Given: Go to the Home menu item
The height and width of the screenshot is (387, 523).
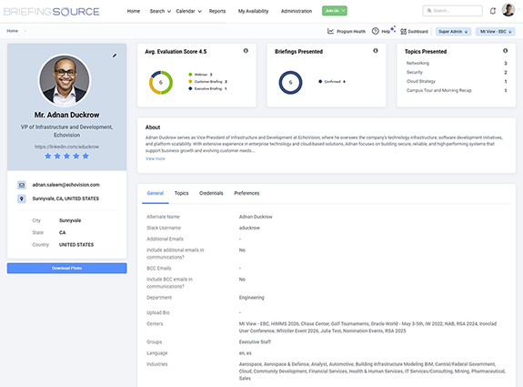Looking at the screenshot, I should point(134,11).
